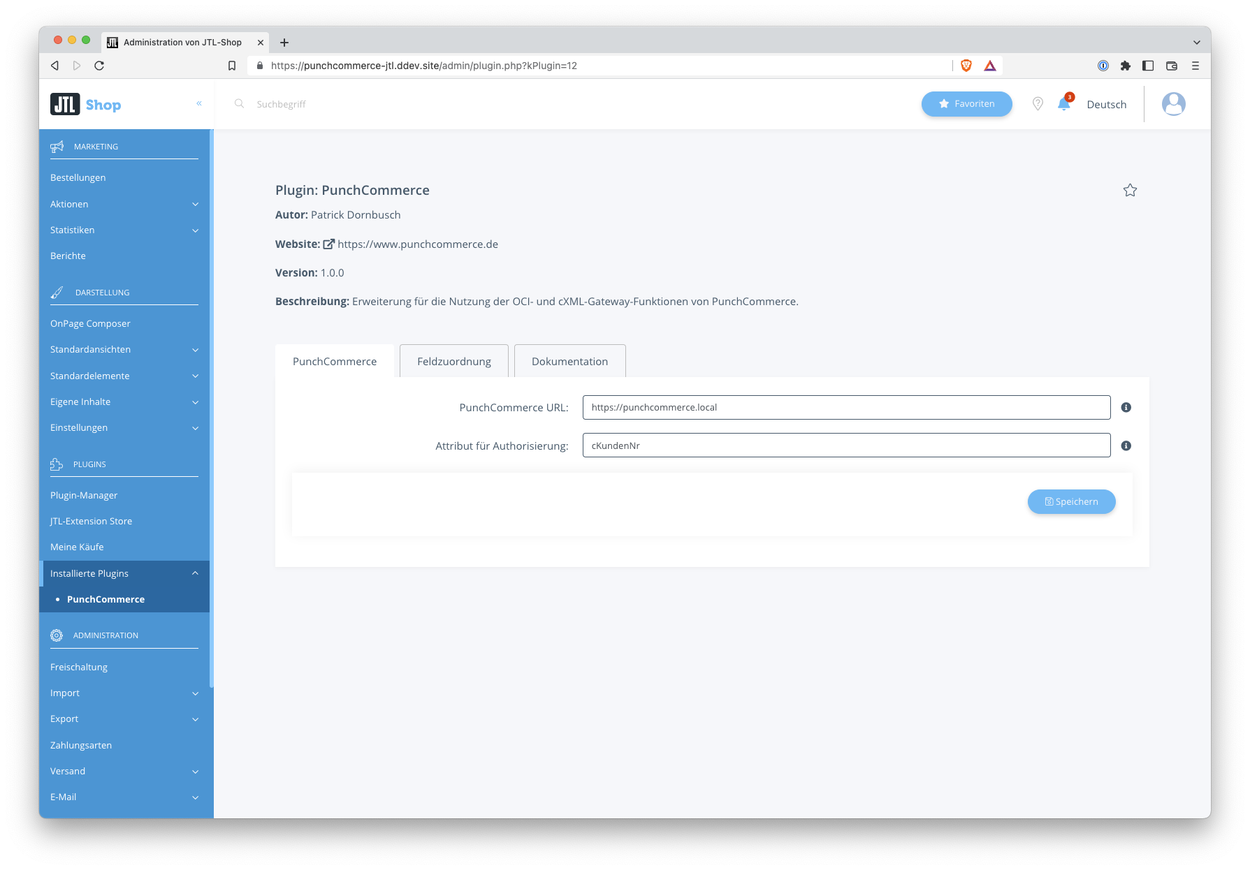Image resolution: width=1250 pixels, height=870 pixels.
Task: Click the browser forward arrow
Action: tap(77, 66)
